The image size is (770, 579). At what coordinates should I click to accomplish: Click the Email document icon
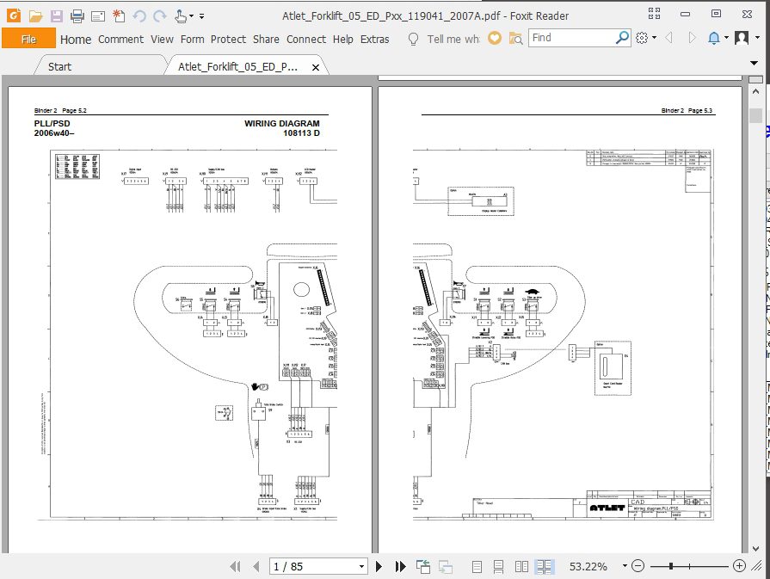[97, 15]
